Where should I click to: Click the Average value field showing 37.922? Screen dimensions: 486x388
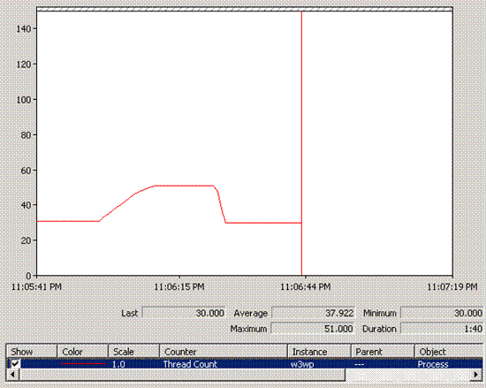click(x=313, y=313)
